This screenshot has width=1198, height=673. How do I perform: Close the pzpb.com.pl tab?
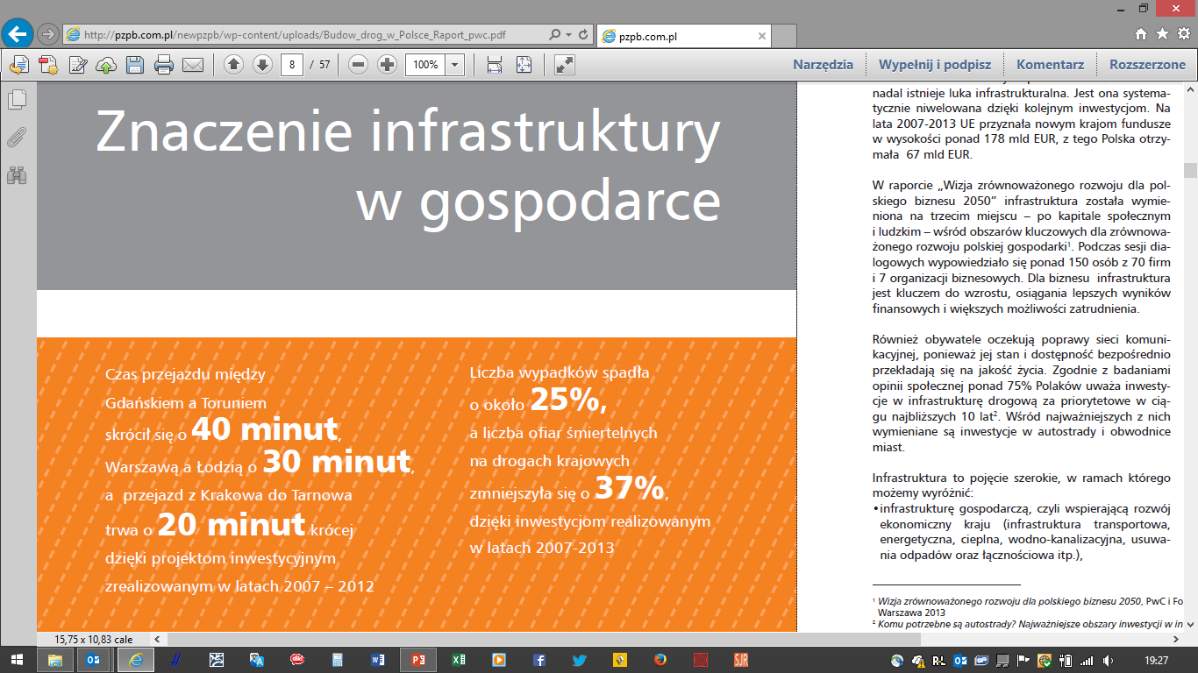(x=762, y=37)
